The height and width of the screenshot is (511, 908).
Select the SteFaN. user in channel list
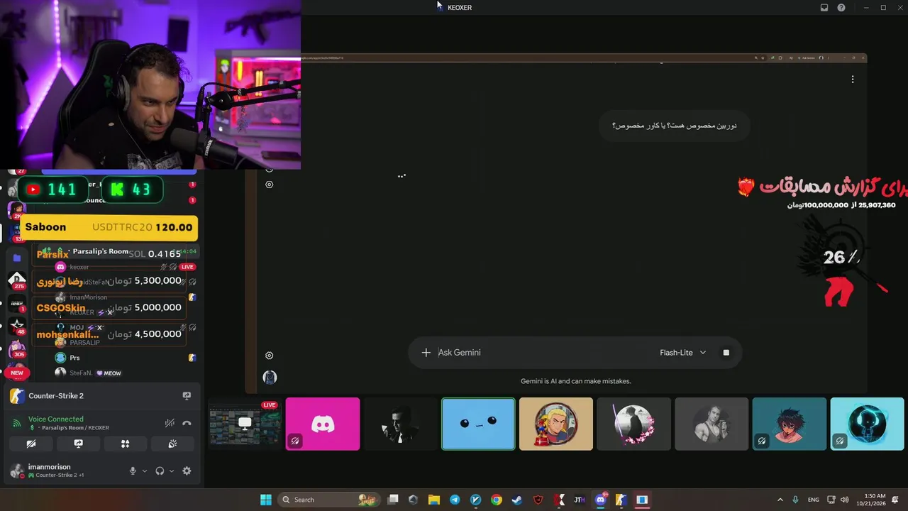coord(82,373)
